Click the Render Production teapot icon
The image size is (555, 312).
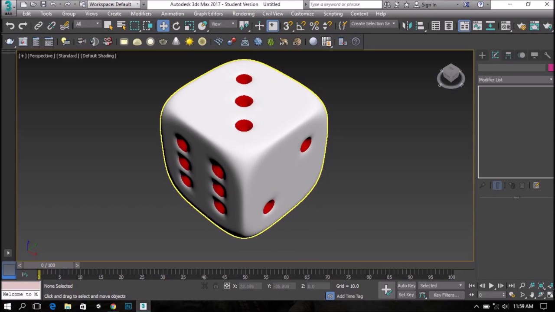coord(547,26)
